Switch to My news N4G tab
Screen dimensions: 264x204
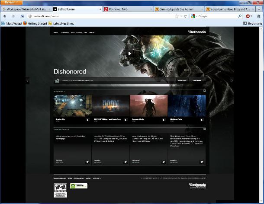coord(128,9)
